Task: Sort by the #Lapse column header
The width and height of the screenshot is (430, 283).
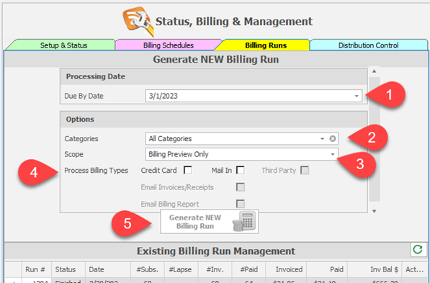Action: click(182, 269)
